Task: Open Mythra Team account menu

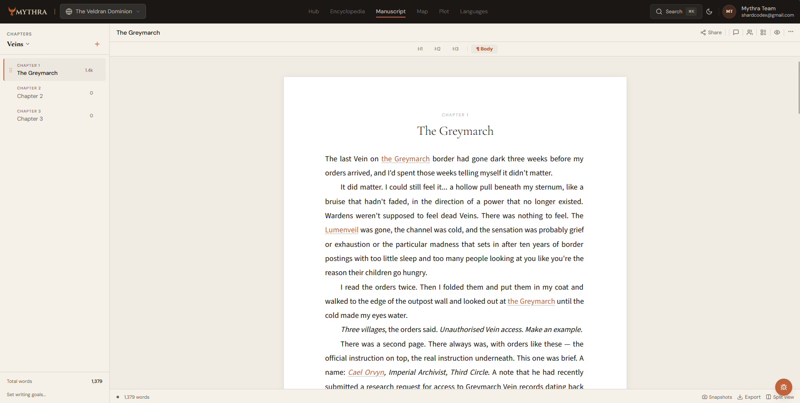Action: (767, 12)
